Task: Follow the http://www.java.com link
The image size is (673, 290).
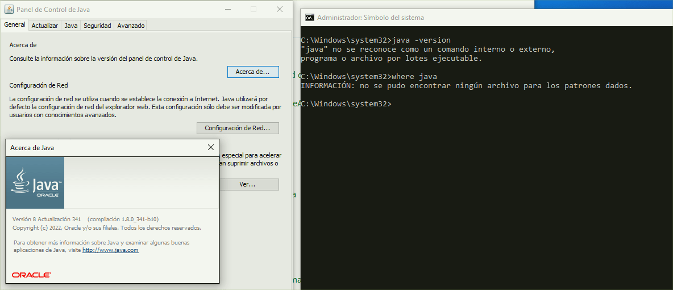Action: [110, 250]
